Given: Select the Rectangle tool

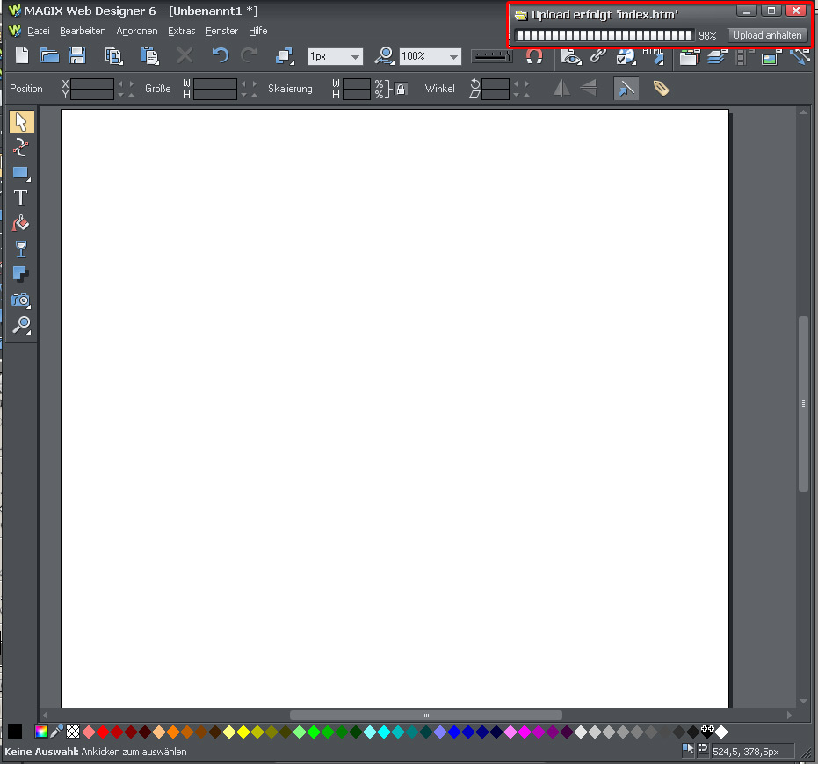Looking at the screenshot, I should [x=21, y=173].
